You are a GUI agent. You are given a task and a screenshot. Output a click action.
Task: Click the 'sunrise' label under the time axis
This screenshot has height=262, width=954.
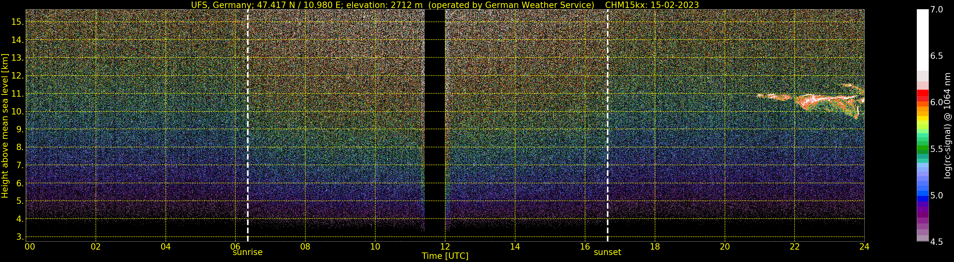click(247, 252)
